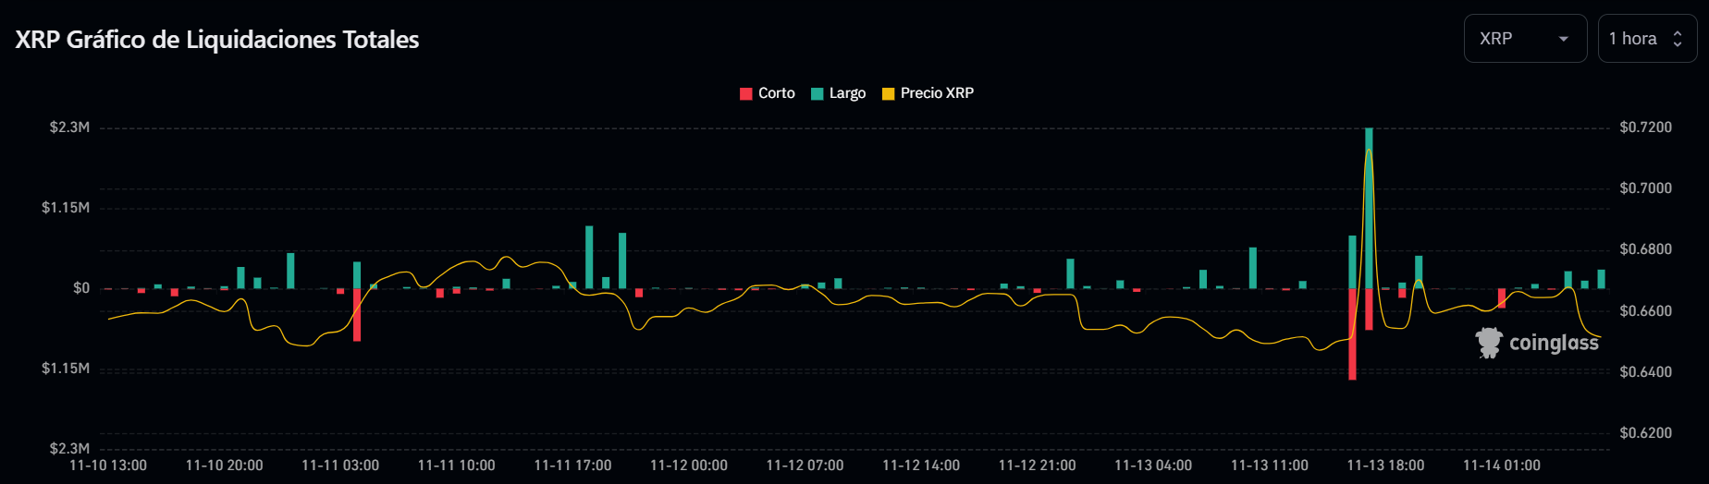The image size is (1709, 484).
Task: Click the XRP Gráfico de Liquidaciones Totales title
Action: [x=217, y=40]
